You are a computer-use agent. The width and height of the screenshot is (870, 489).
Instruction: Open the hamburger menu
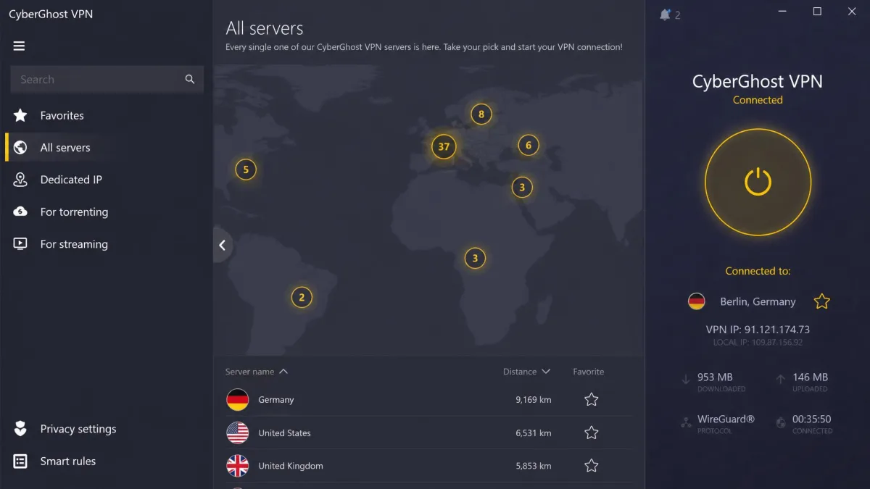[19, 46]
